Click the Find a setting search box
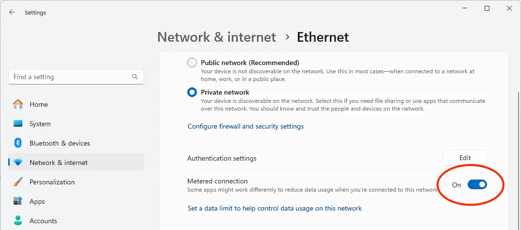Screen dimensions: 521x230 (x=76, y=77)
